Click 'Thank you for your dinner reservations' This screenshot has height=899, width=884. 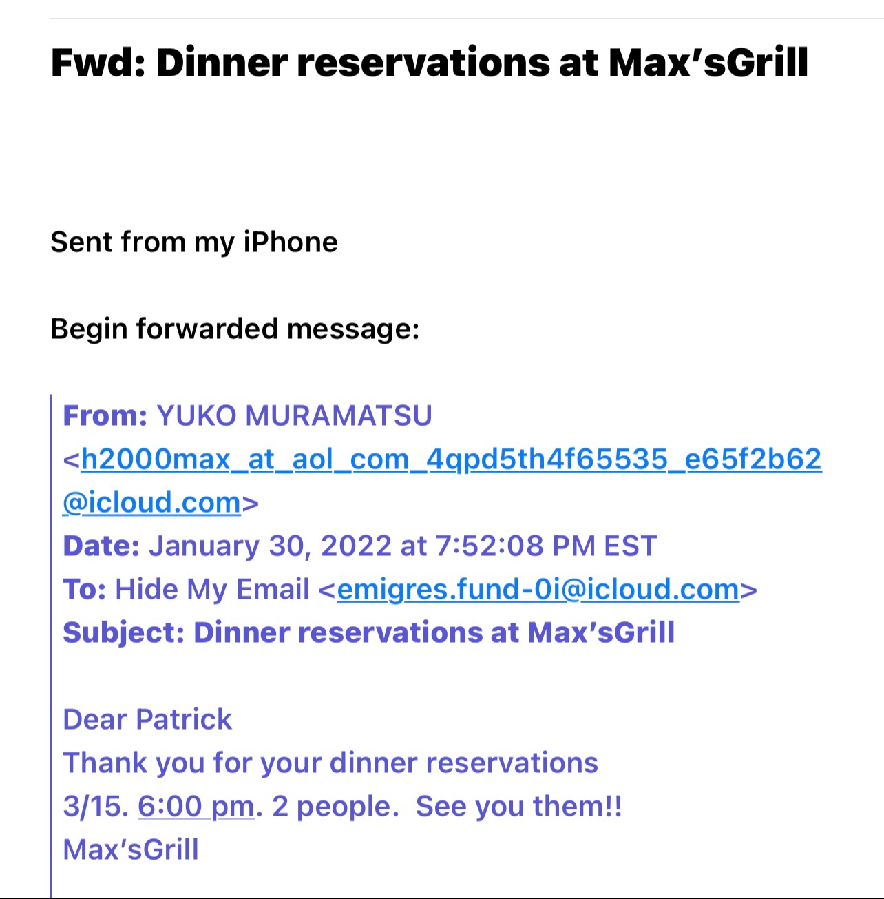[330, 763]
